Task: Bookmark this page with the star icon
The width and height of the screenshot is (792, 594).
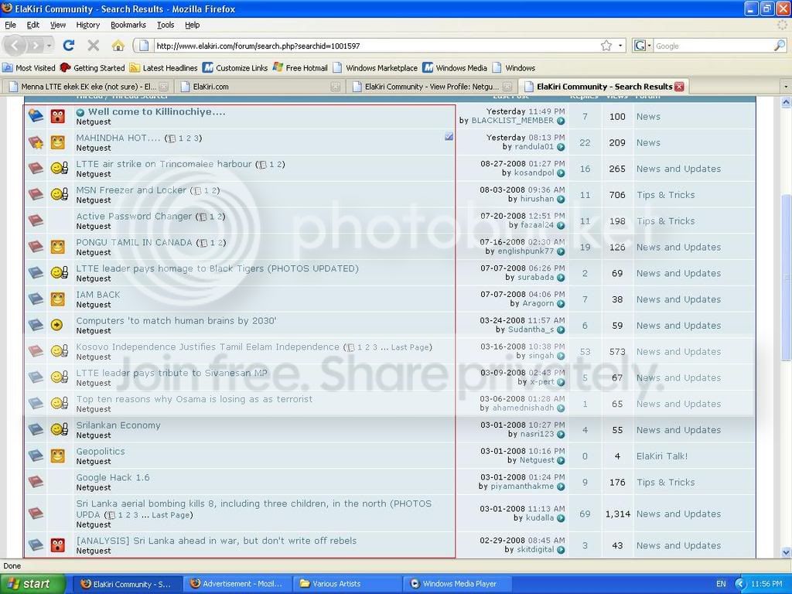Action: [606, 46]
